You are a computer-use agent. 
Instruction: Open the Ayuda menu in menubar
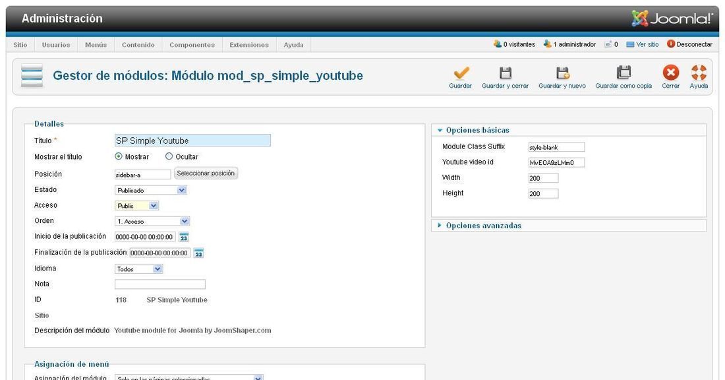[x=293, y=45]
